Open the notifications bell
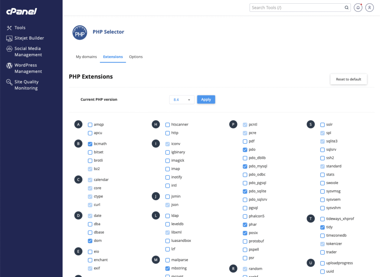This screenshot has width=380, height=277. pos(358,7)
